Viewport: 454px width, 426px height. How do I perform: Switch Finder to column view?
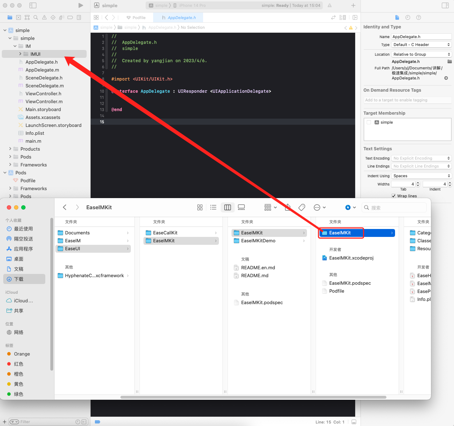point(228,207)
